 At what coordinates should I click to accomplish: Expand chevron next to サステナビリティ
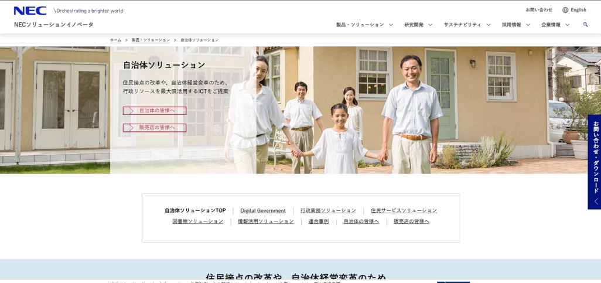tap(489, 25)
